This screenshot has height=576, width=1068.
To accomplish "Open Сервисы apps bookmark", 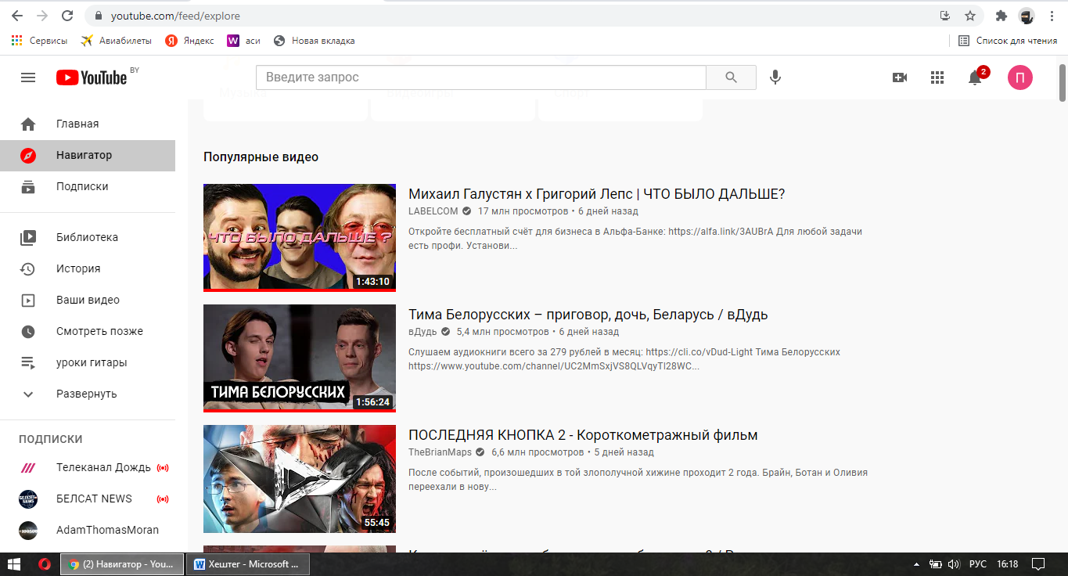I will 39,41.
